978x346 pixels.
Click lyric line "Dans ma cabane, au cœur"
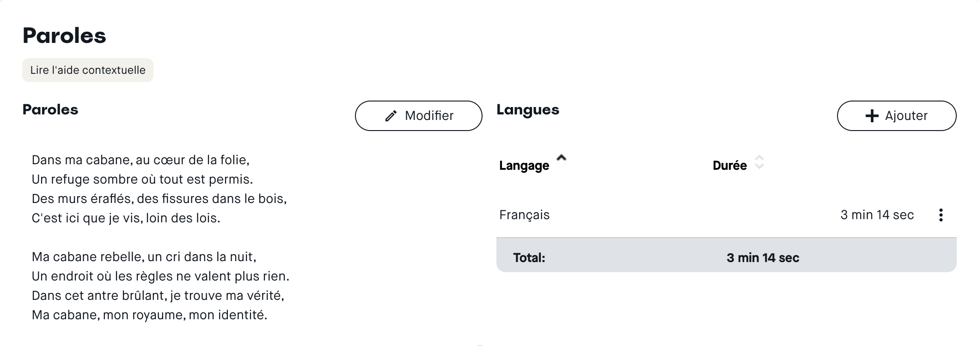(141, 160)
